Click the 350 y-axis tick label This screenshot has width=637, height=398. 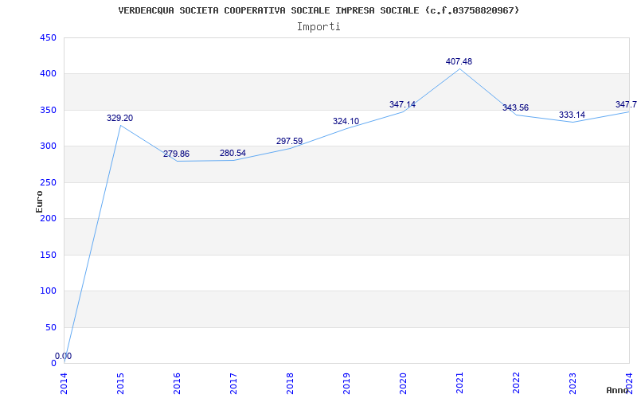pos(48,110)
